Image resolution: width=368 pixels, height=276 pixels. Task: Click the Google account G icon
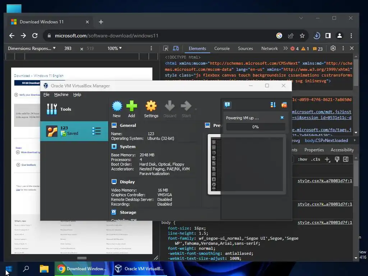tap(279, 36)
